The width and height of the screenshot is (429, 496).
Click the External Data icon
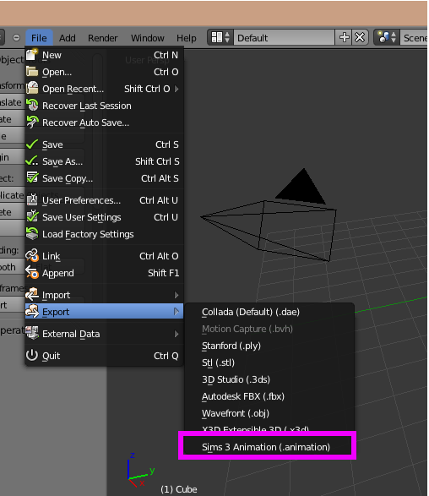click(32, 334)
